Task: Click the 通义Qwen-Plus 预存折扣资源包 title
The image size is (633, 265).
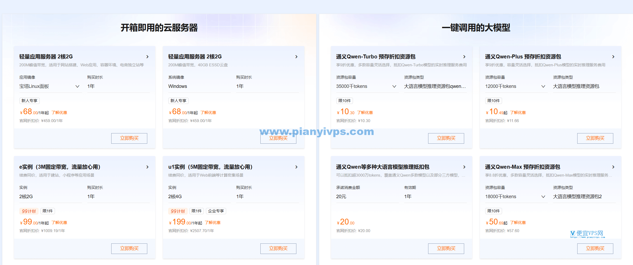Action: [x=523, y=57]
